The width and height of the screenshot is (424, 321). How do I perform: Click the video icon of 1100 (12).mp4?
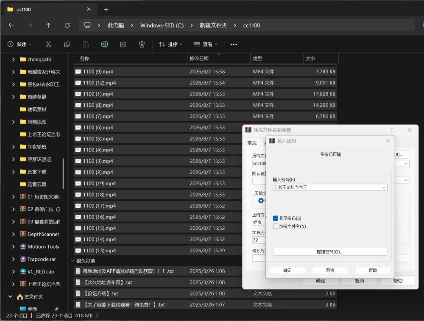tap(78, 83)
